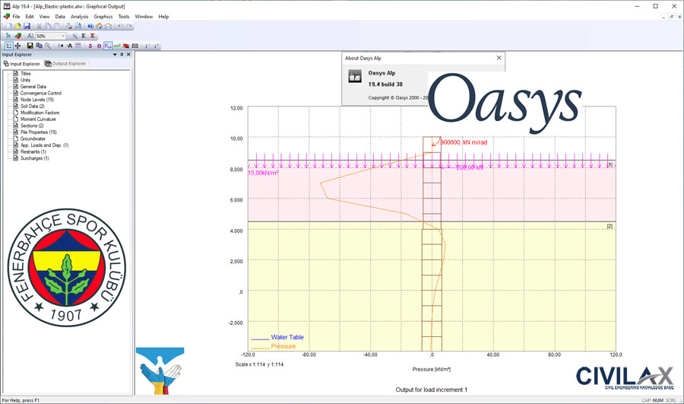Switch to the Output Explorer tab
684x404 pixels.
pos(65,64)
